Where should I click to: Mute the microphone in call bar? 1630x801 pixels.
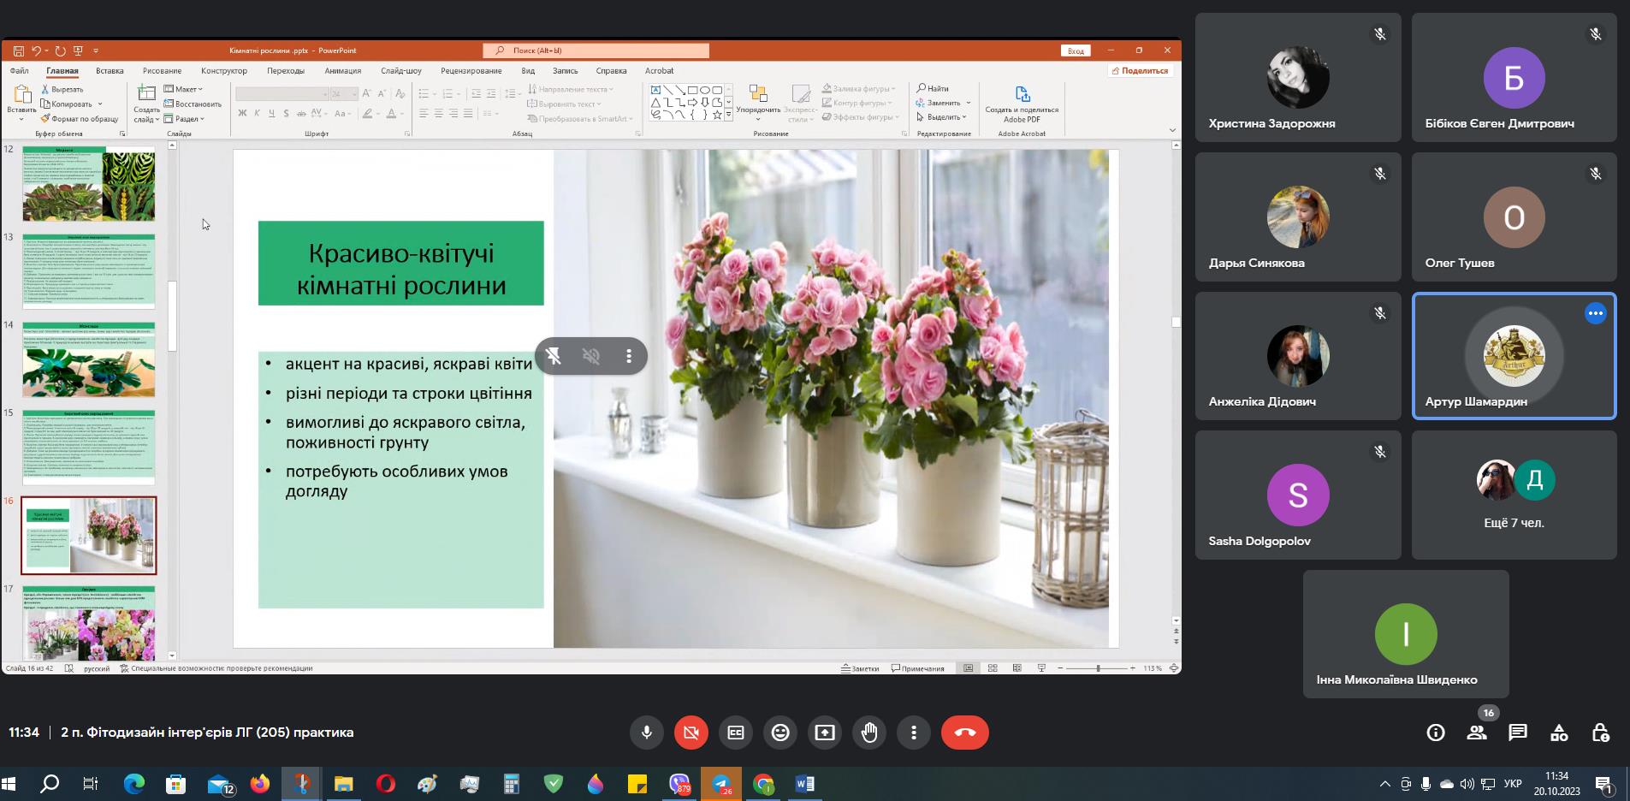(x=647, y=733)
